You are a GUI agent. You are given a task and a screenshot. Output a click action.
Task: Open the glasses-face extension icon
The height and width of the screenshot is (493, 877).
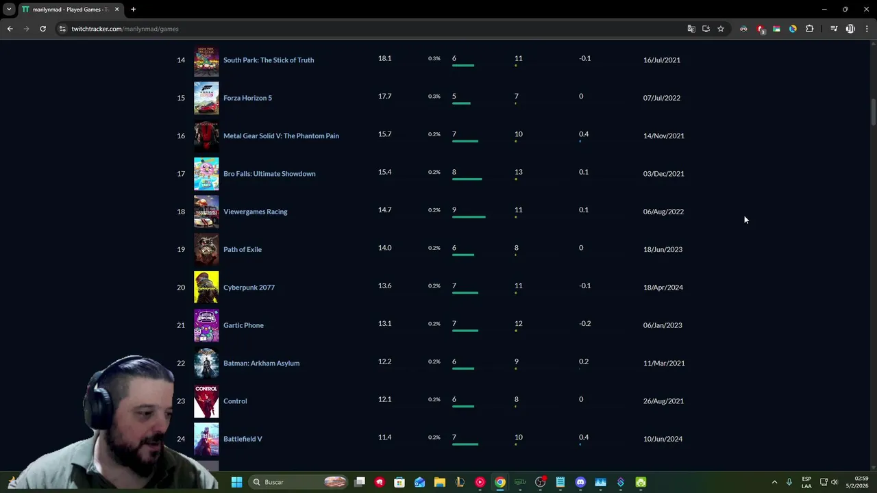(743, 29)
